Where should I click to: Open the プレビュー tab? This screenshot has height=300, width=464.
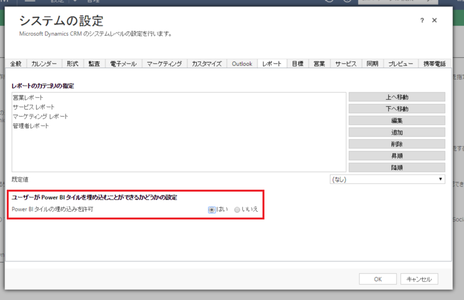click(401, 63)
